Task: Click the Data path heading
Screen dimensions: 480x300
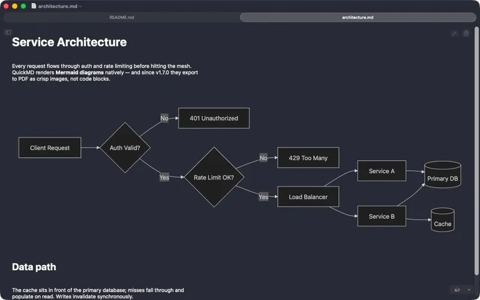Action: click(x=34, y=267)
